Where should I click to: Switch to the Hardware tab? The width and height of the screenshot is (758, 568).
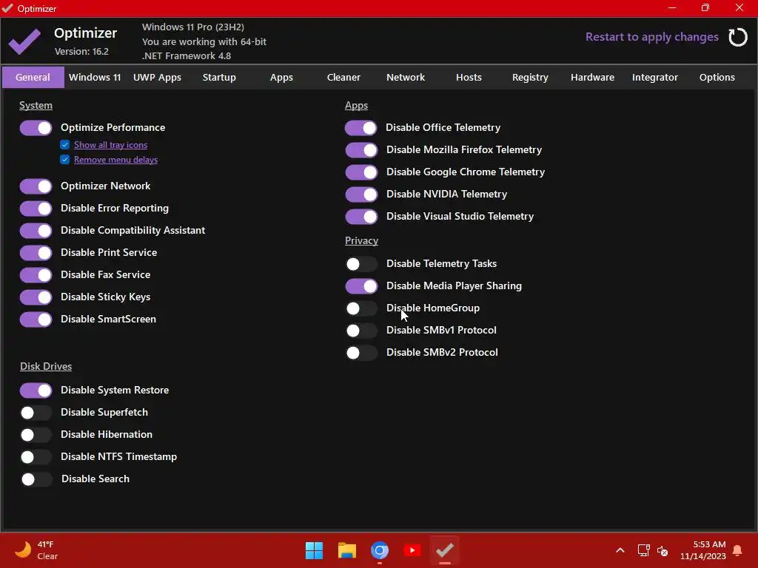tap(593, 77)
